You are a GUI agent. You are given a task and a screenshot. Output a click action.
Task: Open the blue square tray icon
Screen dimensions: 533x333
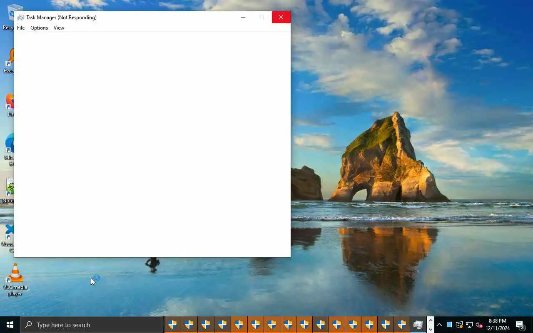(x=449, y=325)
